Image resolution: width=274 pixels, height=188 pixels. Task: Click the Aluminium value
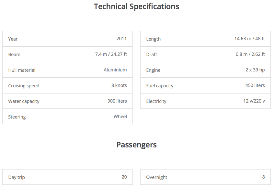[115, 70]
